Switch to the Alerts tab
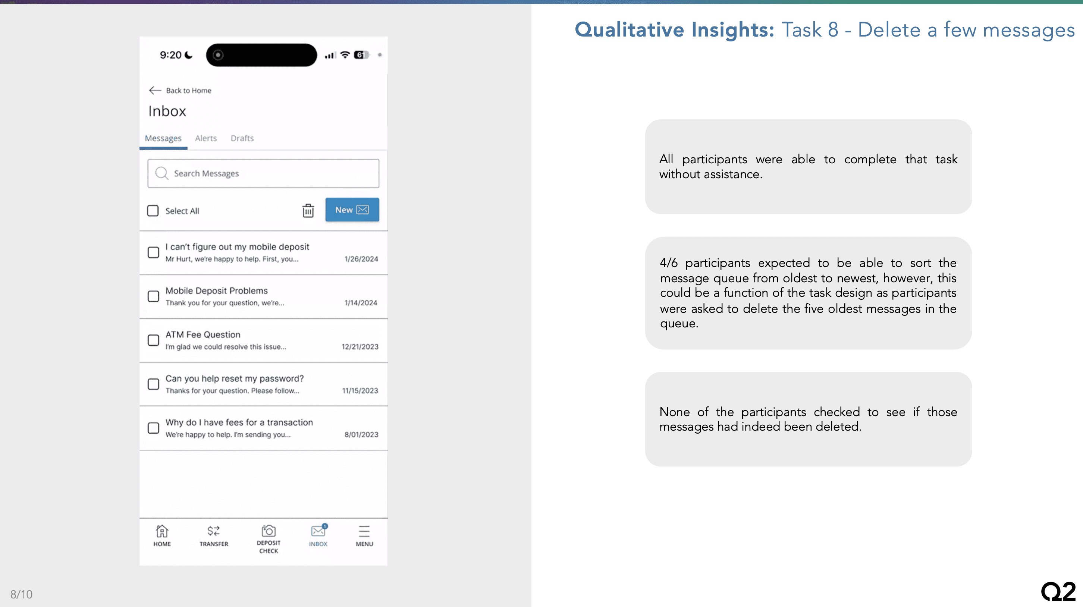 pos(205,138)
